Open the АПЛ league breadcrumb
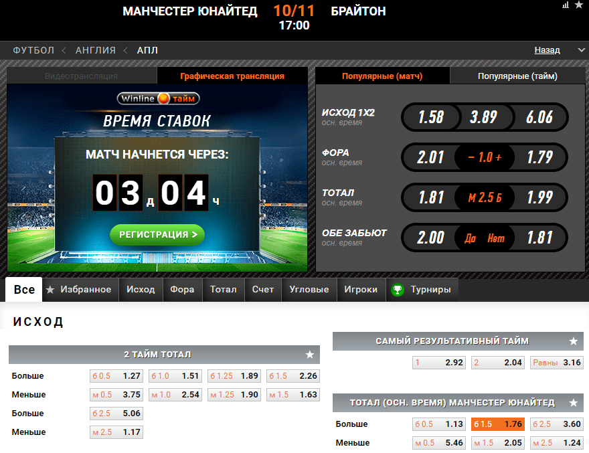The height and width of the screenshot is (453, 589). pos(147,50)
